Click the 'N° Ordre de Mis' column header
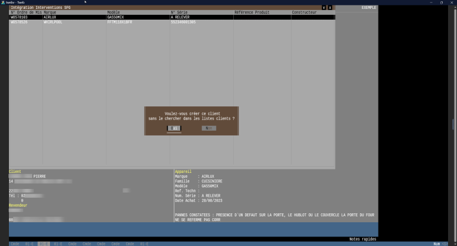The height and width of the screenshot is (246, 457). tap(26, 12)
